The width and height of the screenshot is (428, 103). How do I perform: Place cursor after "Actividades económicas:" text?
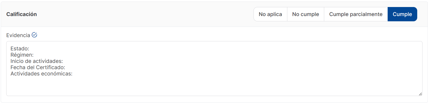pos(73,74)
